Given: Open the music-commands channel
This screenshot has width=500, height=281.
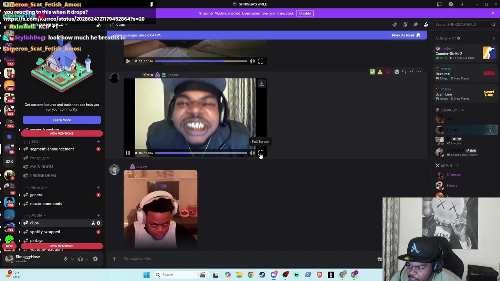Looking at the screenshot, I should [62, 204].
